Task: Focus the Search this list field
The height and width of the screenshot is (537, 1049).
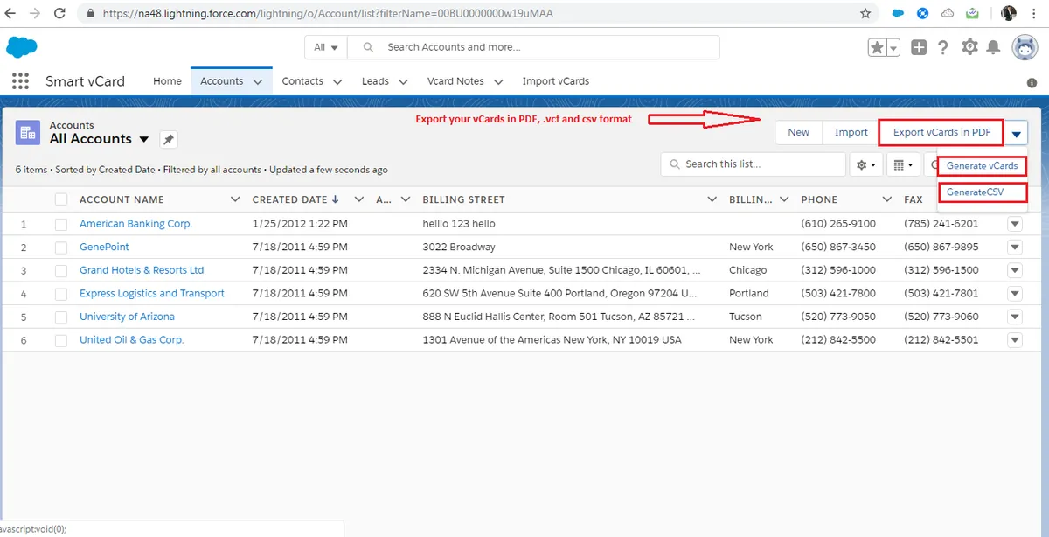Action: [754, 164]
